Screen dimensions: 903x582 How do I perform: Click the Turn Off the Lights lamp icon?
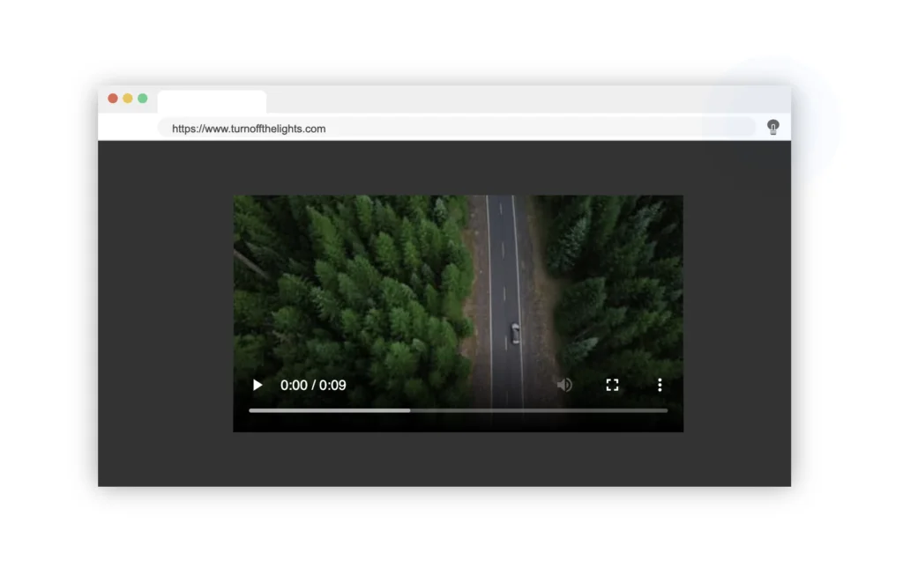(772, 127)
